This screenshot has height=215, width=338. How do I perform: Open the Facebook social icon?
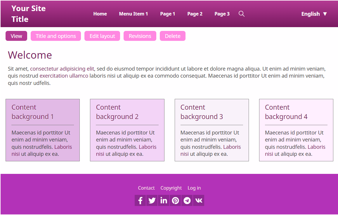click(x=140, y=200)
